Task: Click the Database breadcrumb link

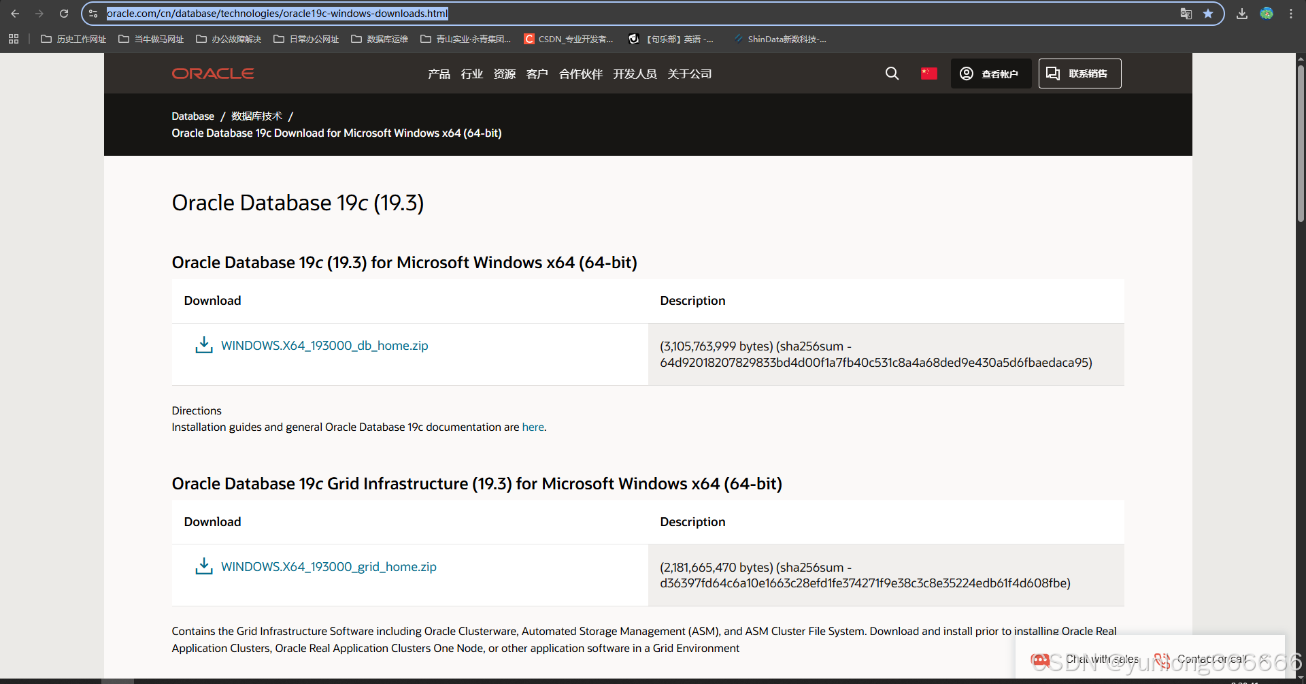Action: point(192,116)
